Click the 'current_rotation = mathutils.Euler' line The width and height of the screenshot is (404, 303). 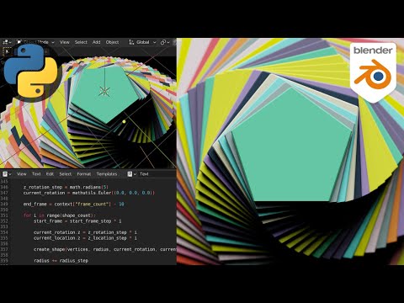[x=89, y=193]
